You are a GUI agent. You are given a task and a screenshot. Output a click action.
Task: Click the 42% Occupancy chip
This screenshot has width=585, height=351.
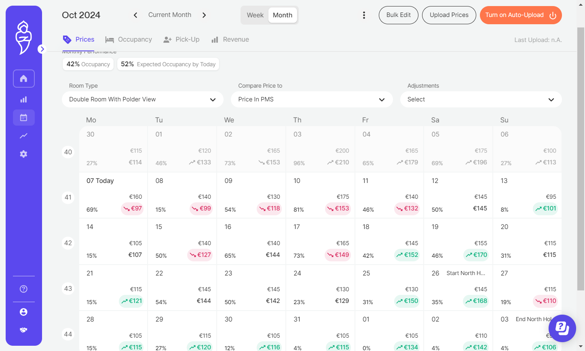(x=88, y=64)
